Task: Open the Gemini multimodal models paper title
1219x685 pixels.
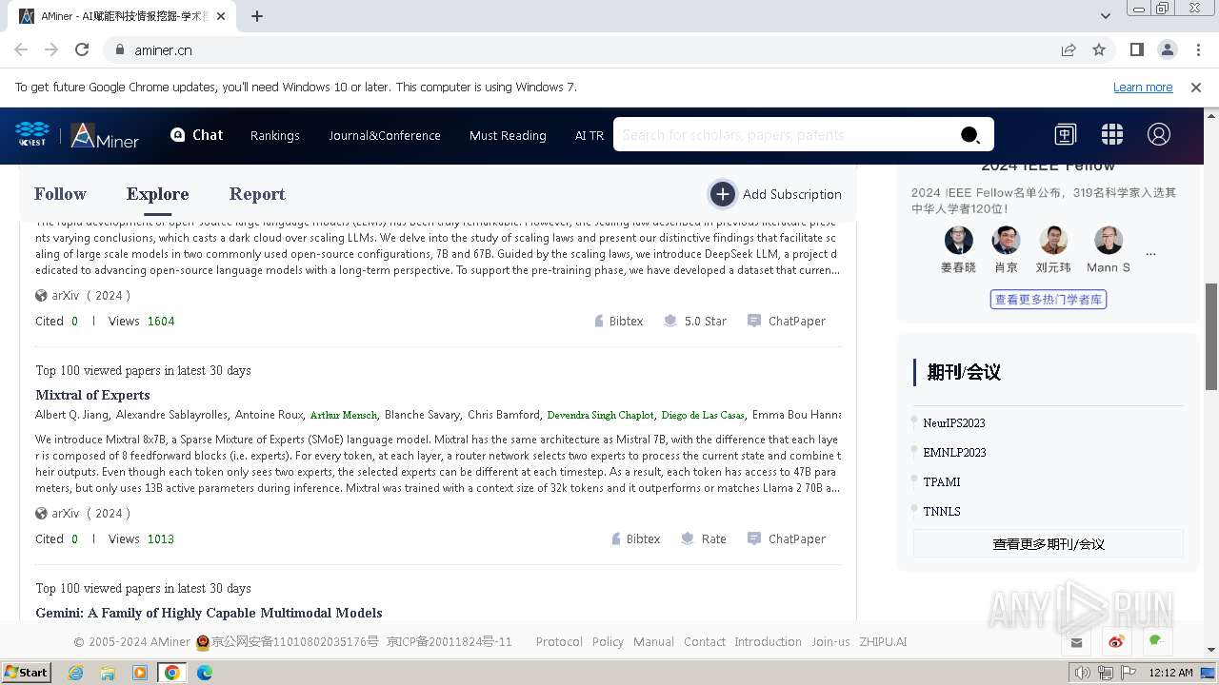Action: (209, 613)
